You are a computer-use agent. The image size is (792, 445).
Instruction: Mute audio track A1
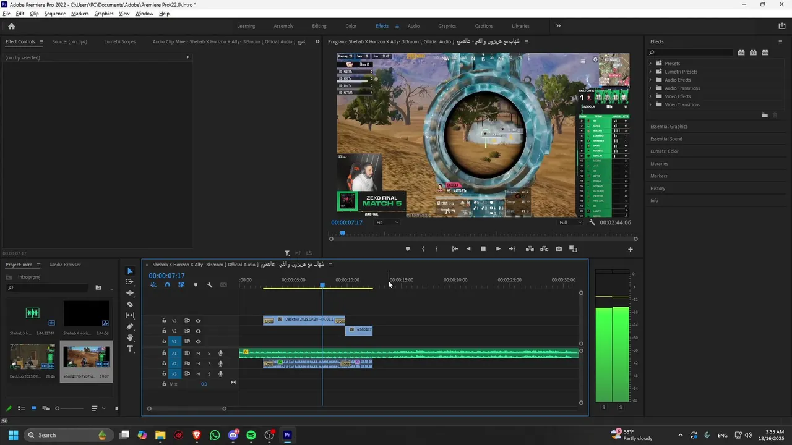point(198,354)
